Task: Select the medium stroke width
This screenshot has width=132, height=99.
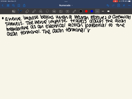Action: coord(103,11)
